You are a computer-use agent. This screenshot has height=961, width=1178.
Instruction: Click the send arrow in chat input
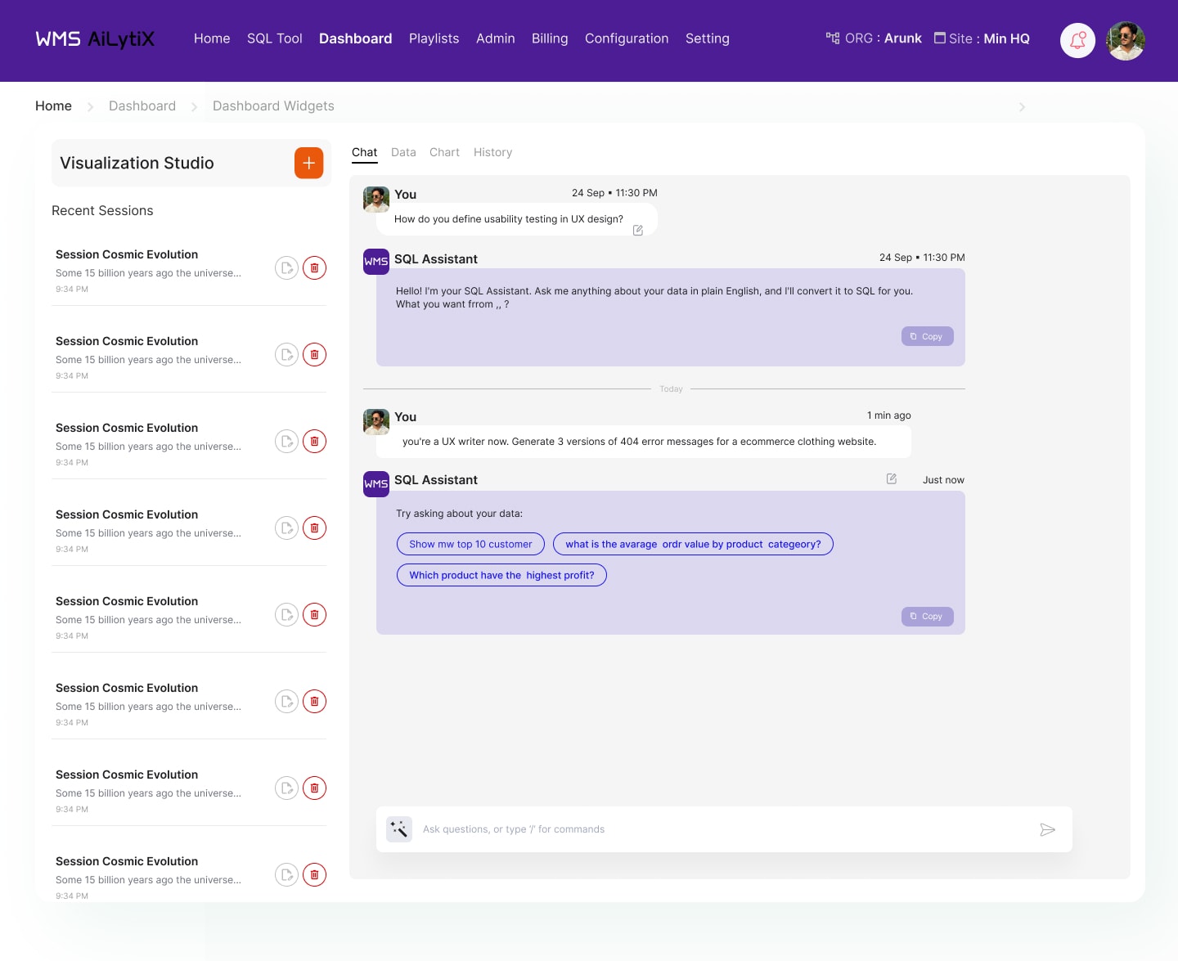(x=1047, y=830)
